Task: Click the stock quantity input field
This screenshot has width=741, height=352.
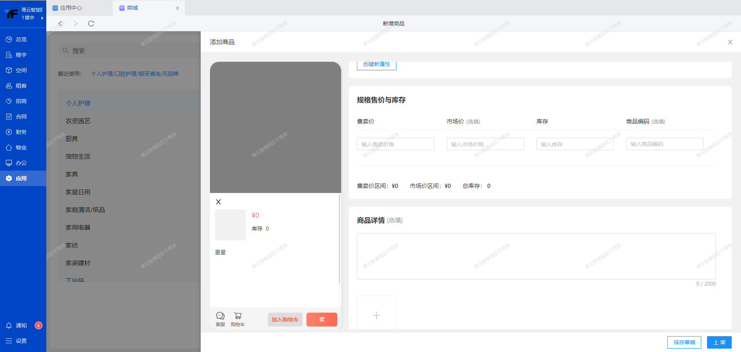Action: (x=575, y=144)
